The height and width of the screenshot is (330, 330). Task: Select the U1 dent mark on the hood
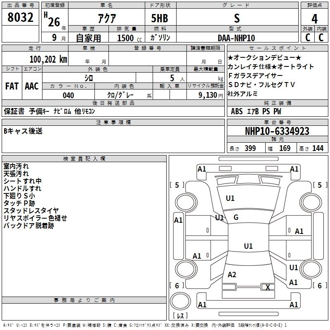pos(230,198)
